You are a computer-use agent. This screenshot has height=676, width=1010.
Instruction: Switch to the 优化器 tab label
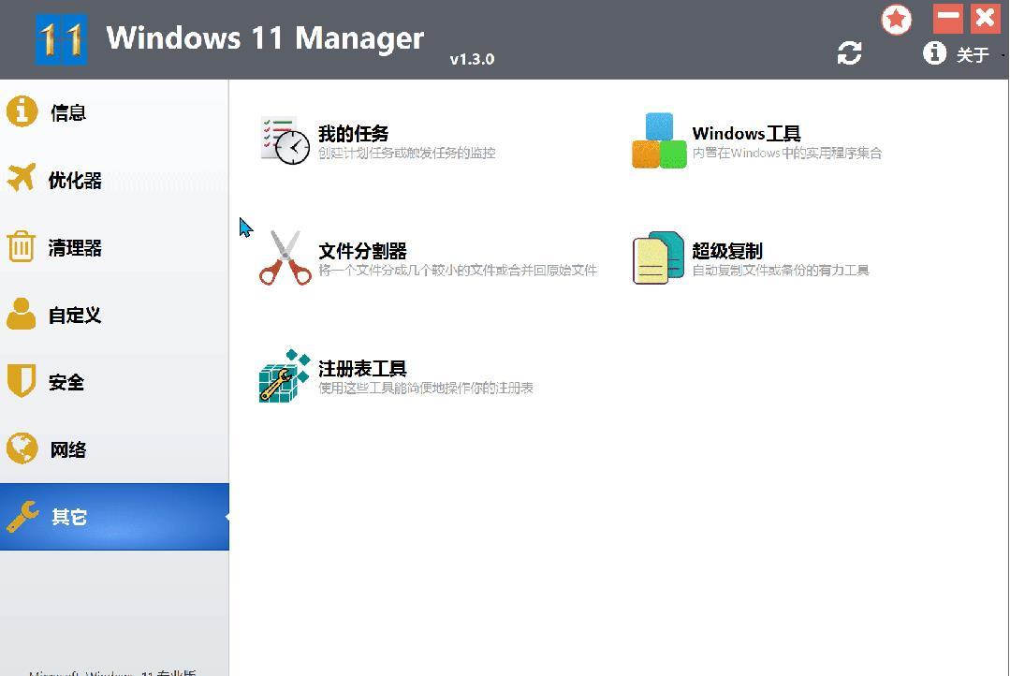pyautogui.click(x=75, y=181)
